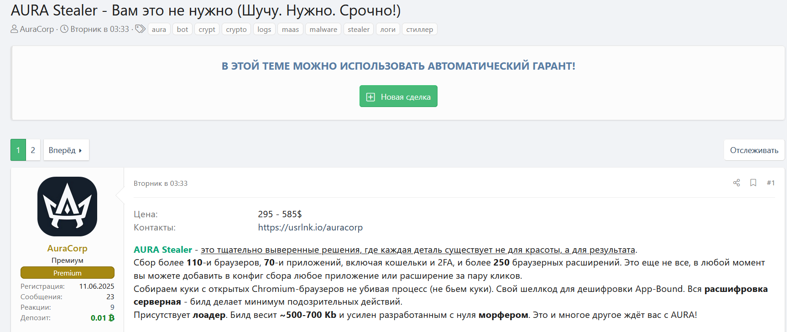The width and height of the screenshot is (787, 332).
Task: Open the логи tag
Action: coord(388,29)
